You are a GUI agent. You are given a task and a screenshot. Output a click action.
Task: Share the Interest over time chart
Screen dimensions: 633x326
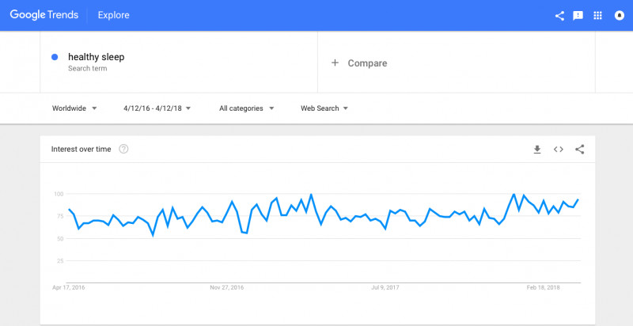[580, 149]
